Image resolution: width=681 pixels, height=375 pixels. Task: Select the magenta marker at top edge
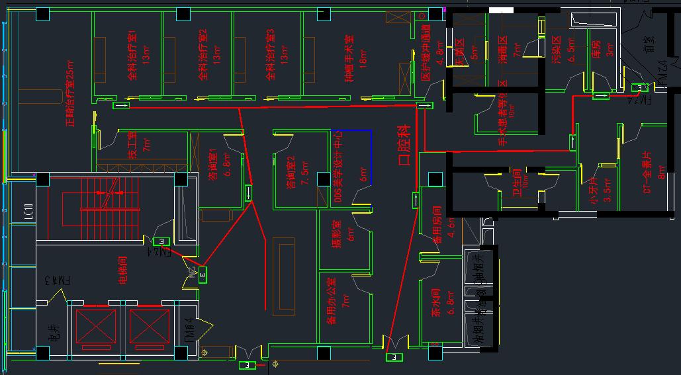(x=444, y=9)
